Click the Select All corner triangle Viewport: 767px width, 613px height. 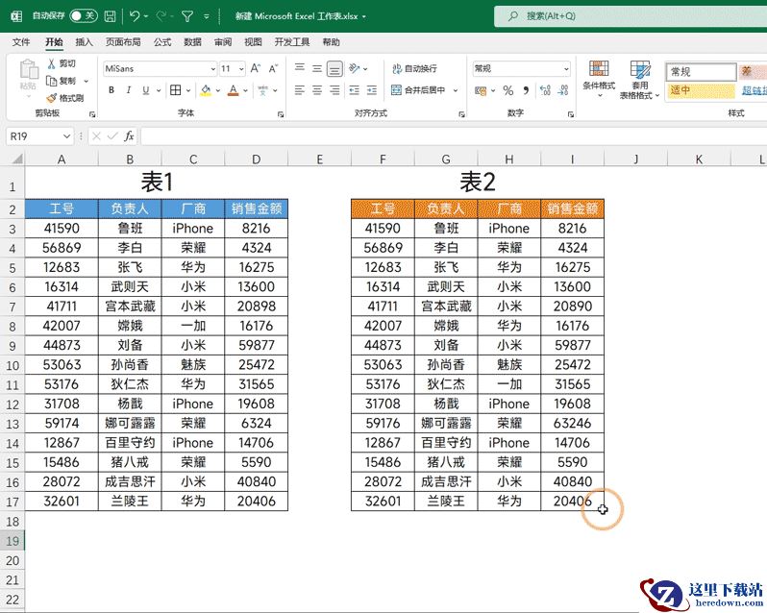pyautogui.click(x=17, y=159)
